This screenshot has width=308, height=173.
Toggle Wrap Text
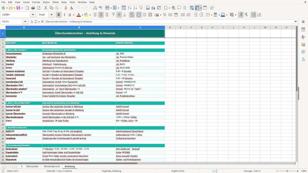(x=132, y=15)
